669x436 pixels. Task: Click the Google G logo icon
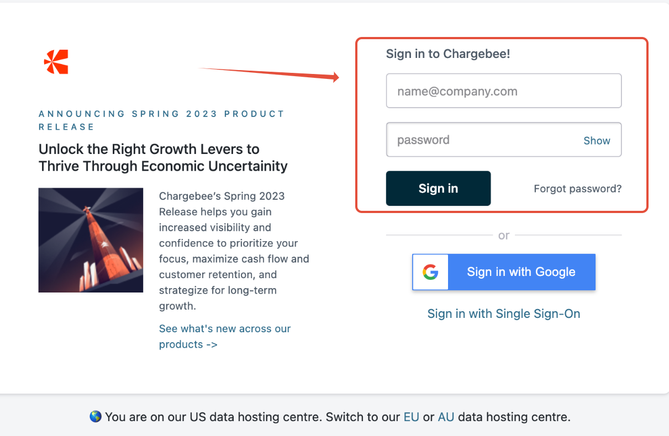tap(430, 272)
